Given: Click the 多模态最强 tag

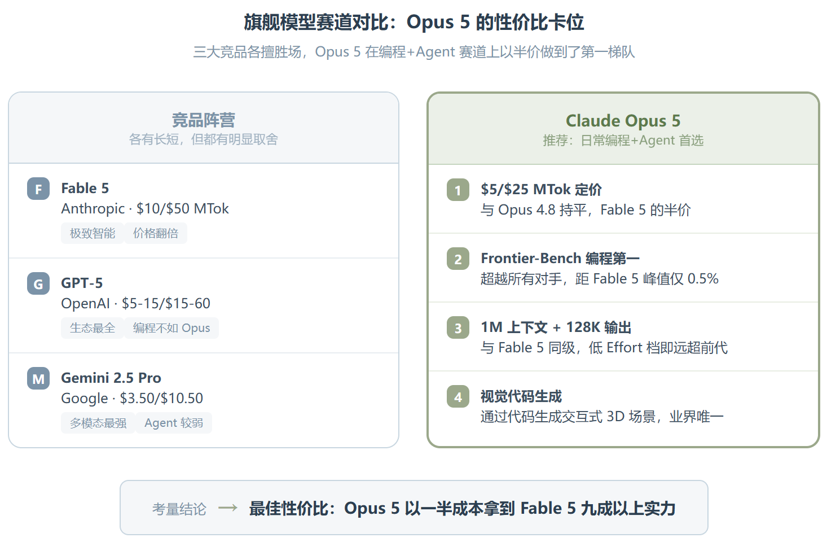Looking at the screenshot, I should point(98,423).
